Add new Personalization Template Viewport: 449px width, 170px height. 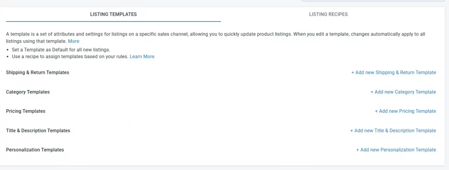(396, 150)
